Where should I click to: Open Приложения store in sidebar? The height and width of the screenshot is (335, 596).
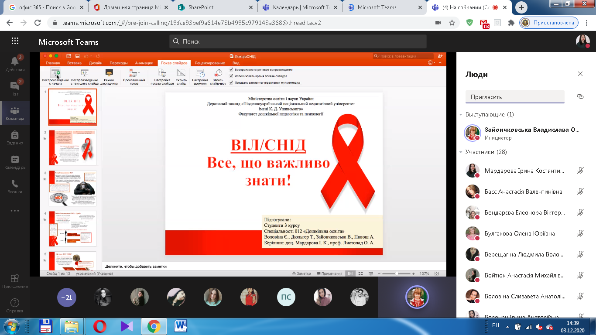click(x=15, y=281)
